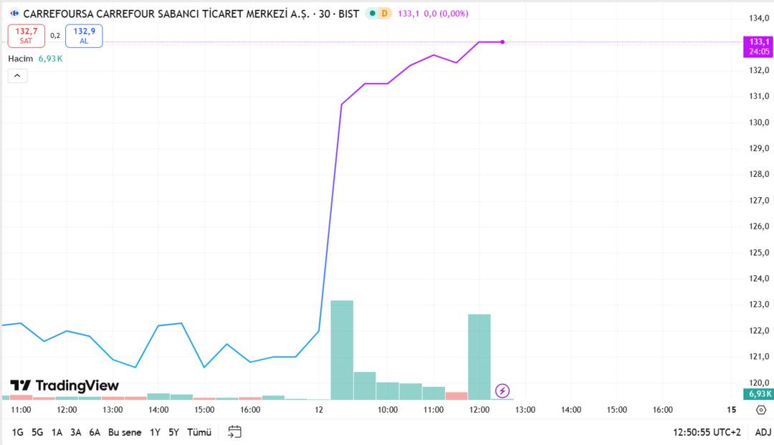Click the green market status dot
Viewport: 774px width, 445px height.
point(373,14)
